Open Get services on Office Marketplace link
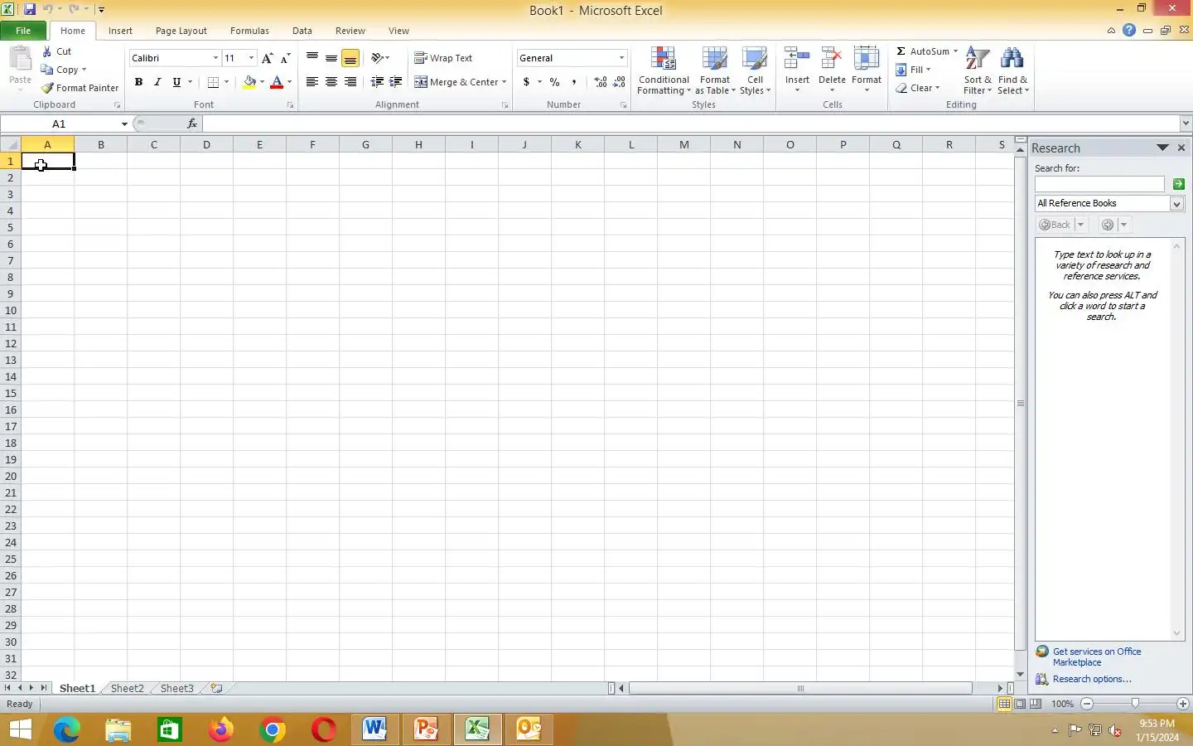 click(x=1097, y=656)
